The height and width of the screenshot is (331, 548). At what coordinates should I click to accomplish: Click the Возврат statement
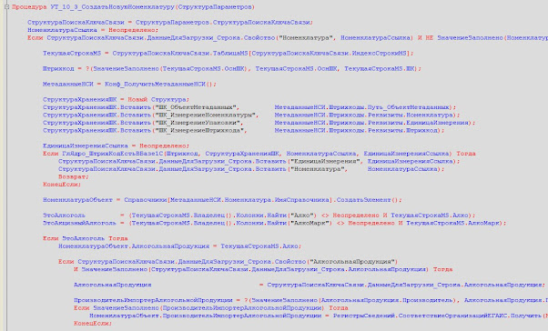point(74,176)
